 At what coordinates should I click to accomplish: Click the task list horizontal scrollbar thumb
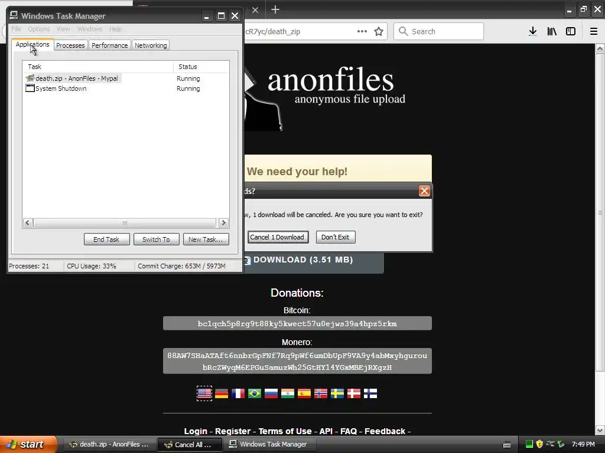pyautogui.click(x=125, y=222)
